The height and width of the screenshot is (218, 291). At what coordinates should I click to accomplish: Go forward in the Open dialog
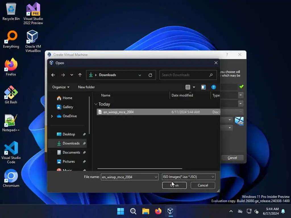click(x=63, y=75)
